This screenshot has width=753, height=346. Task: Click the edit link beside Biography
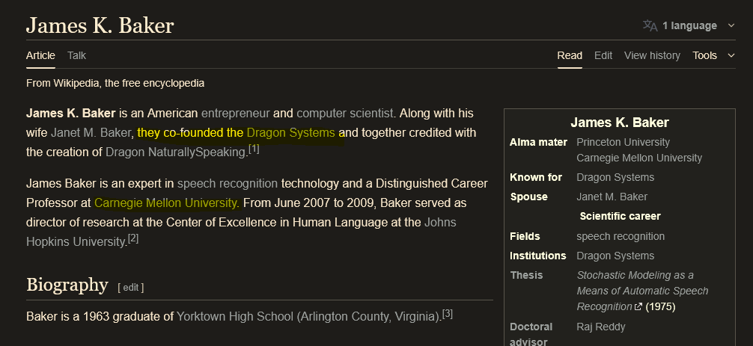tap(130, 287)
